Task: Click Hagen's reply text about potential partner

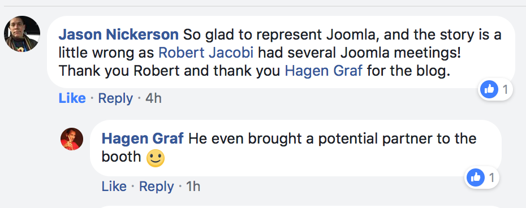Action: click(289, 148)
